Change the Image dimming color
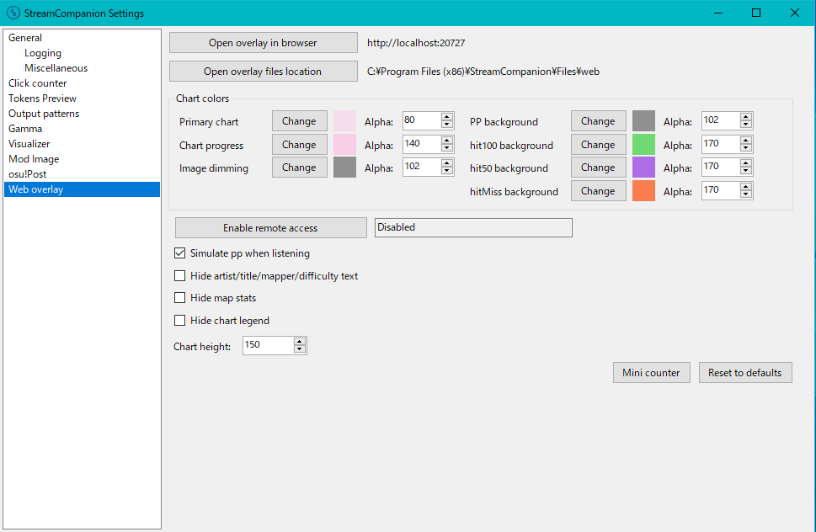Viewport: 816px width, 532px height. [299, 168]
